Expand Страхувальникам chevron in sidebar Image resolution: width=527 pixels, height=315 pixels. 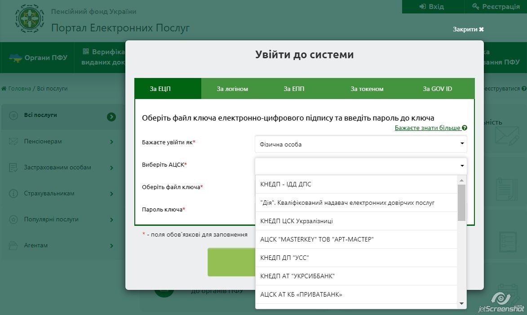(111, 194)
